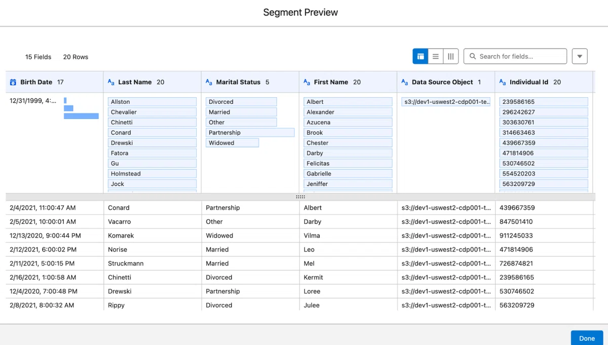Image resolution: width=608 pixels, height=345 pixels.
Task: Switch to the list view icon
Action: 436,56
